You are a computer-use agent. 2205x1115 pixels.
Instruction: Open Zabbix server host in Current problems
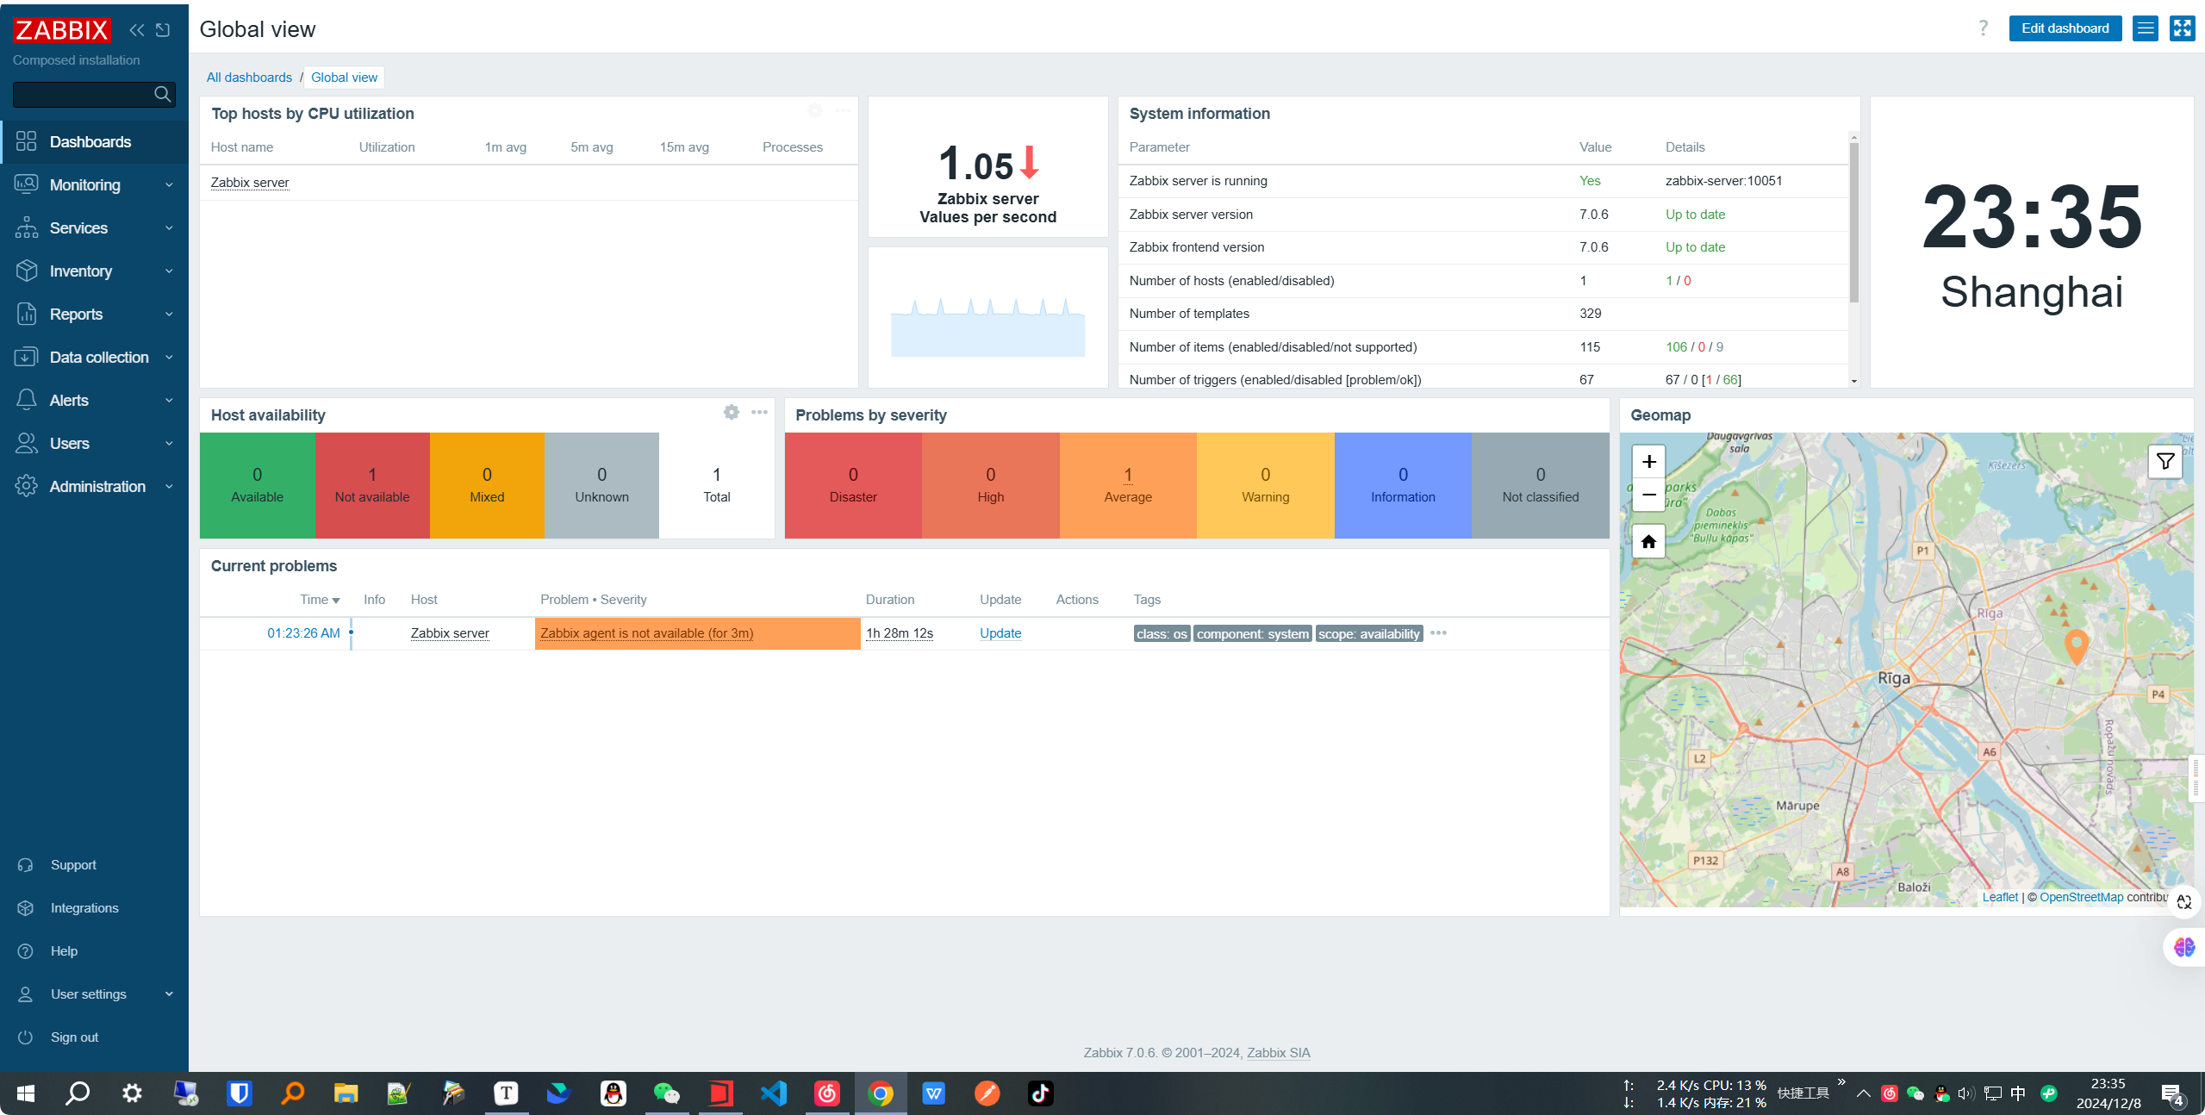(450, 633)
